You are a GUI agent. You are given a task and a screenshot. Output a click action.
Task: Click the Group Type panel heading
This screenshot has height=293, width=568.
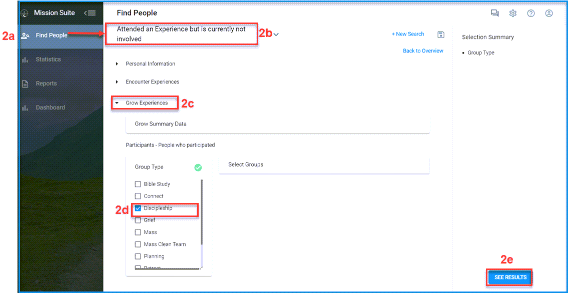149,167
